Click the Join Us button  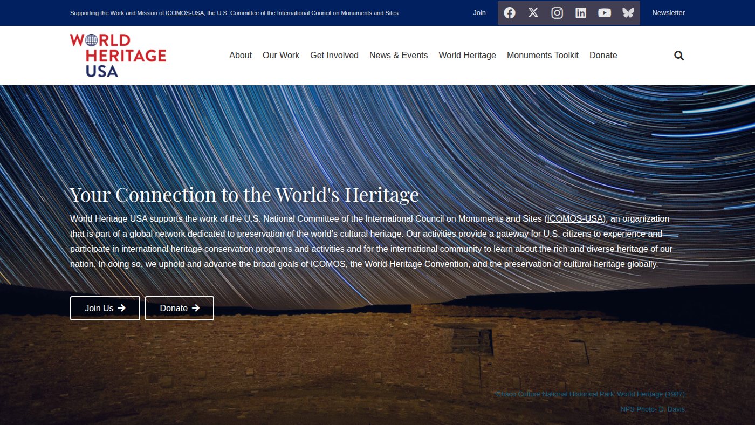[105, 308]
